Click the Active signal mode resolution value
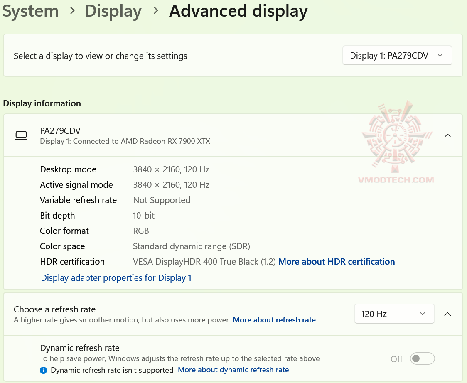467x383 pixels. tap(171, 185)
